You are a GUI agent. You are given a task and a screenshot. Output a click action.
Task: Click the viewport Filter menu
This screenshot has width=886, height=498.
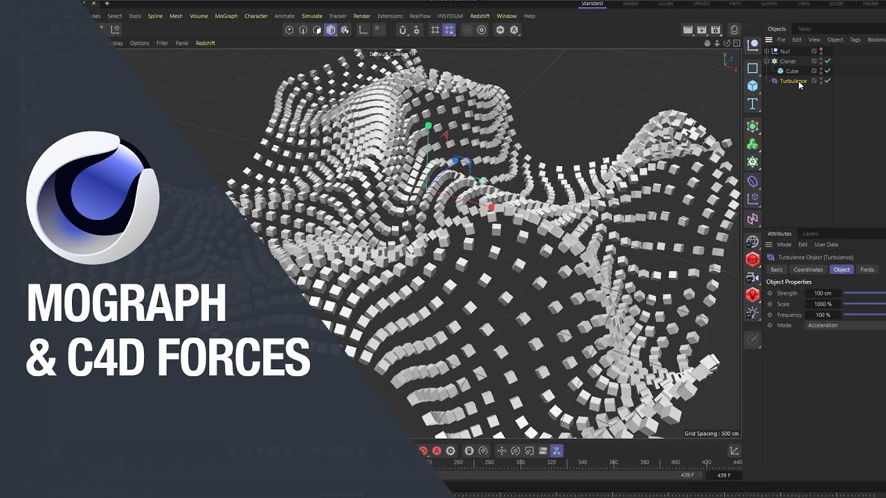[162, 43]
